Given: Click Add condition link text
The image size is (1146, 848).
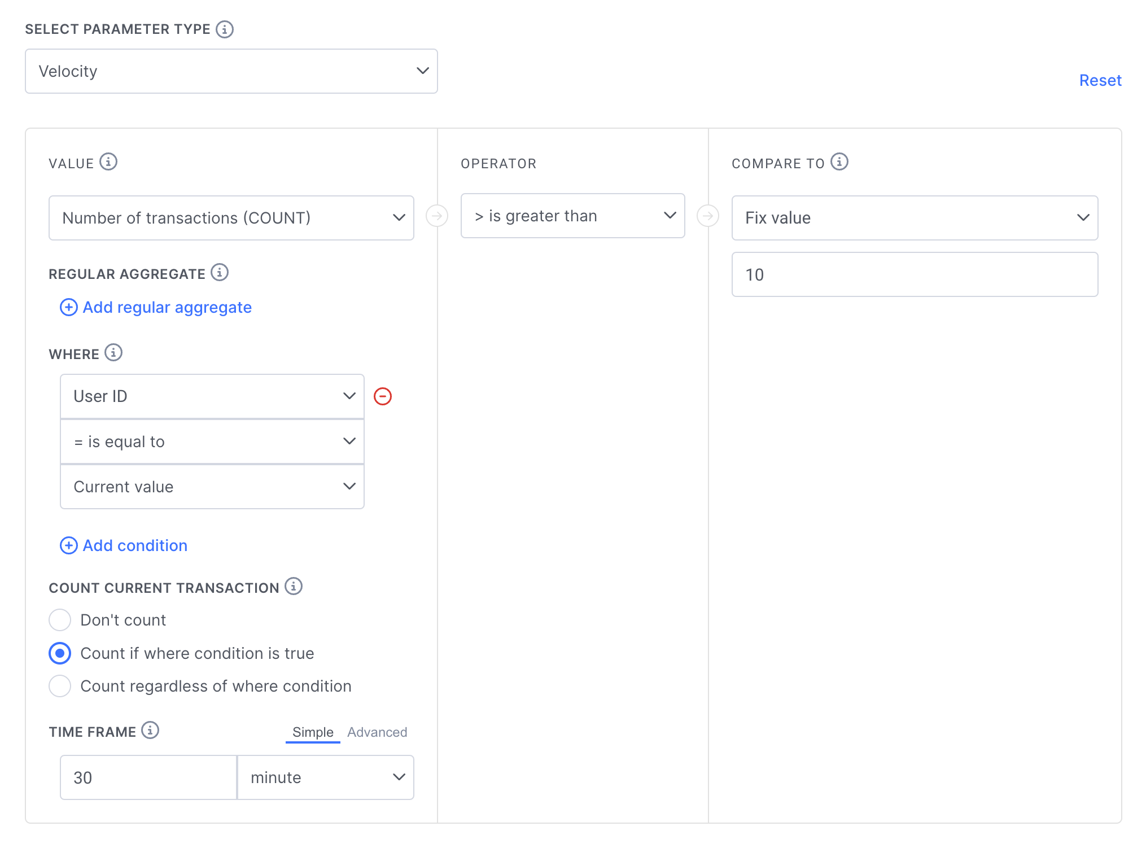Looking at the screenshot, I should click(x=135, y=545).
